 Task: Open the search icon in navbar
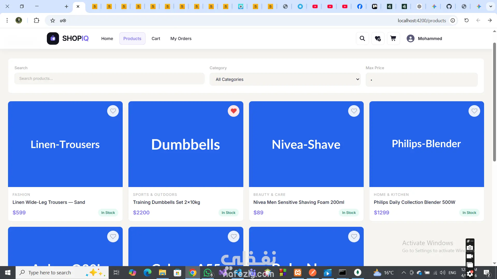coord(362,38)
